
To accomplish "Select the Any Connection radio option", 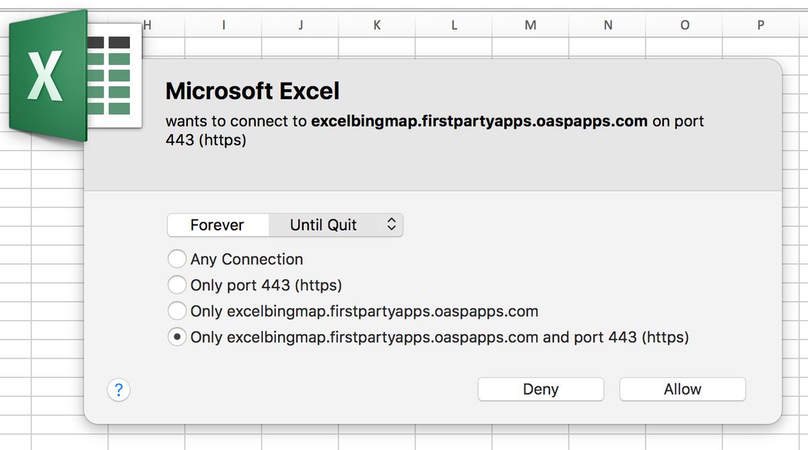I will [235, 259].
